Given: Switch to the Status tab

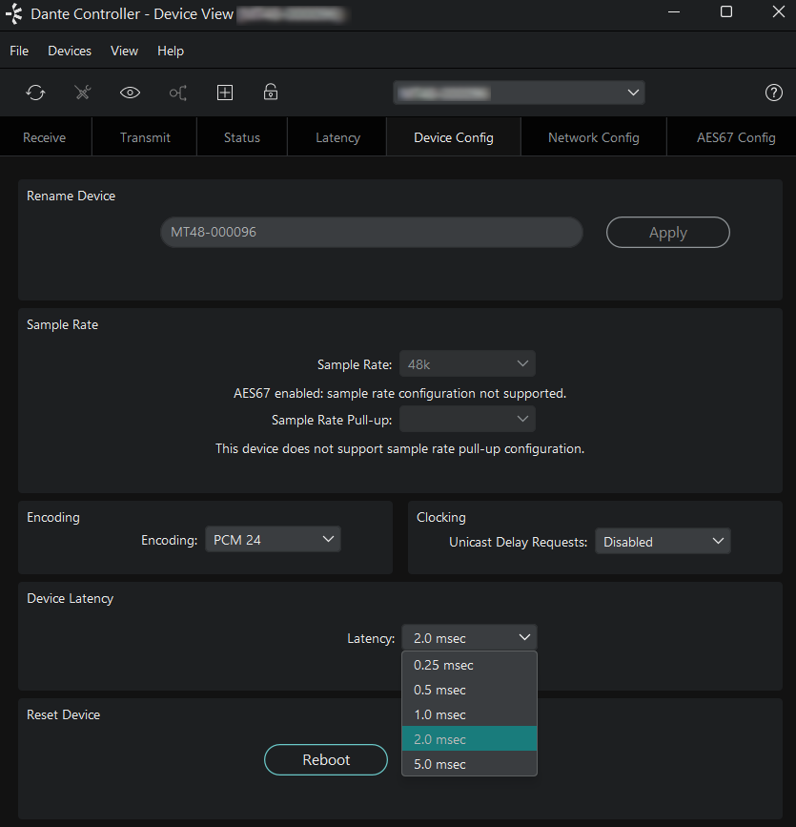Looking at the screenshot, I should pos(242,137).
